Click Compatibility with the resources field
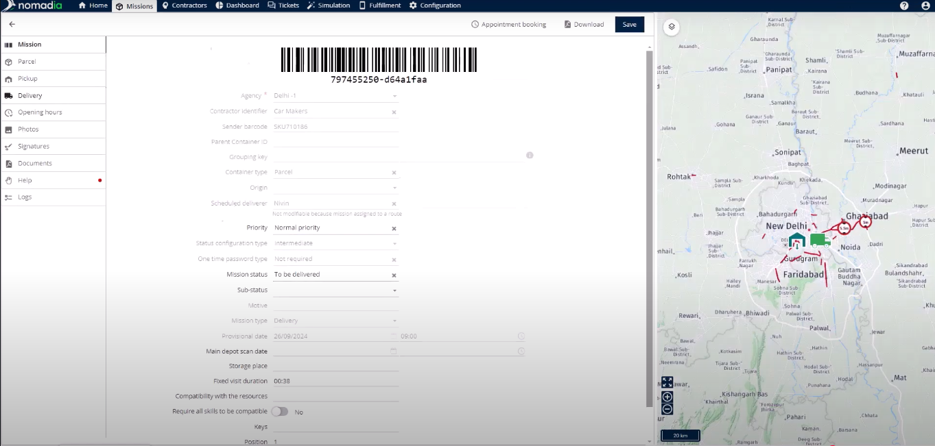Image resolution: width=935 pixels, height=446 pixels. [x=336, y=396]
